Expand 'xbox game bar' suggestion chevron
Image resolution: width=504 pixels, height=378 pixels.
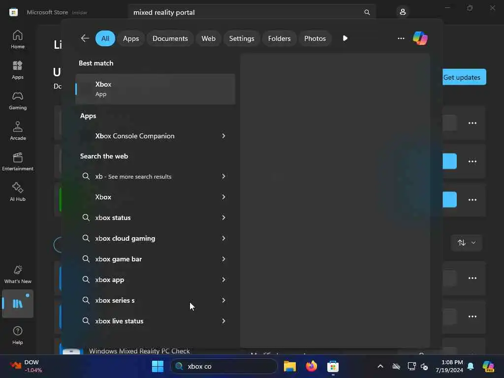click(x=223, y=259)
